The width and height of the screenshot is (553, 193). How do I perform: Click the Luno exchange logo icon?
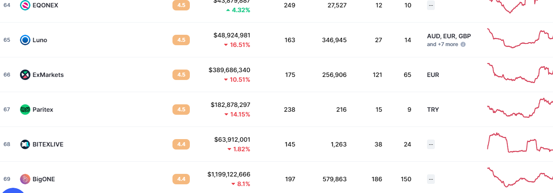[x=25, y=40]
